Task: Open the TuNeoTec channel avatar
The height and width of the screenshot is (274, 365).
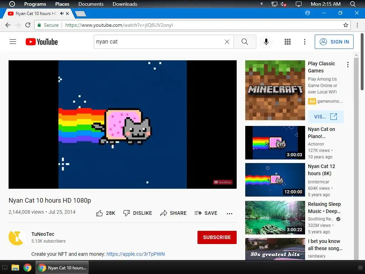Action: (x=16, y=238)
